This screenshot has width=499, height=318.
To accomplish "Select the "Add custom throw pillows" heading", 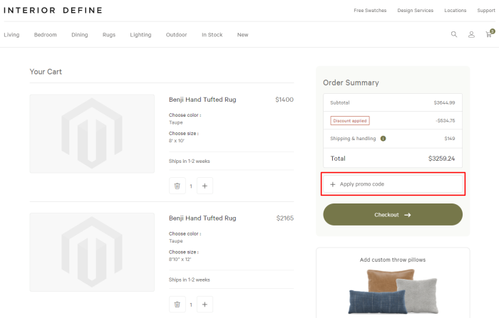I will pyautogui.click(x=393, y=260).
